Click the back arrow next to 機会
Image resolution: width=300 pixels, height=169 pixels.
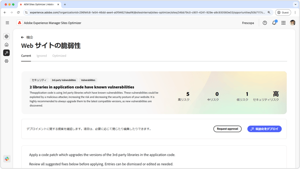point(22,37)
